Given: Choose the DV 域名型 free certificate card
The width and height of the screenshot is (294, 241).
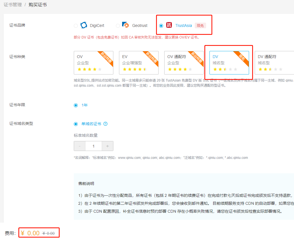Looking at the screenshot, I should [x=229, y=63].
